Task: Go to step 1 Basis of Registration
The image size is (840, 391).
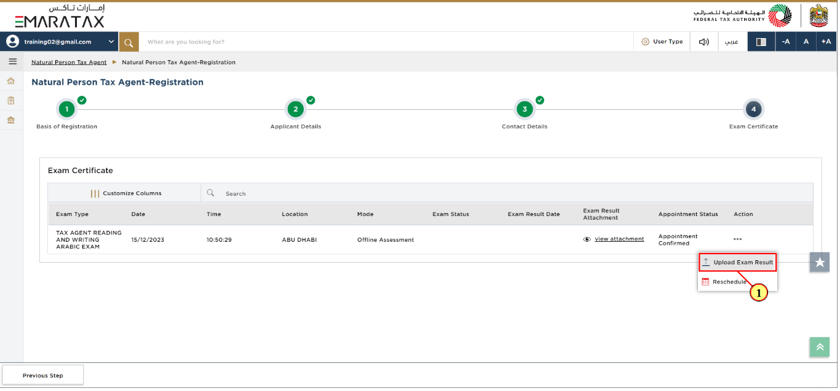Action: click(x=66, y=110)
